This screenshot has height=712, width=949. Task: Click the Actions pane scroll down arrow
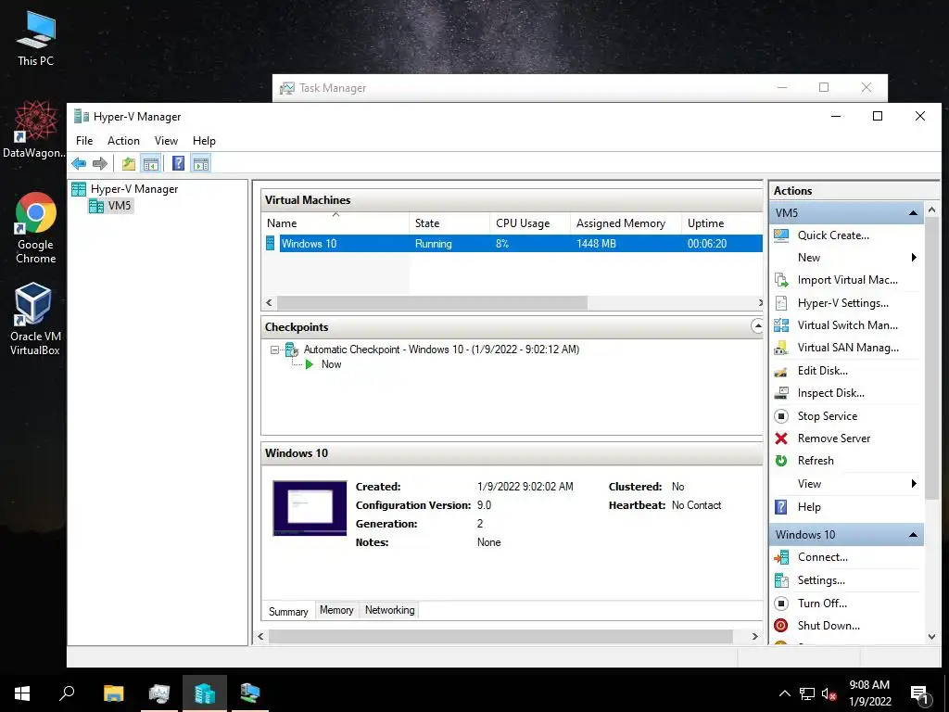(x=932, y=636)
